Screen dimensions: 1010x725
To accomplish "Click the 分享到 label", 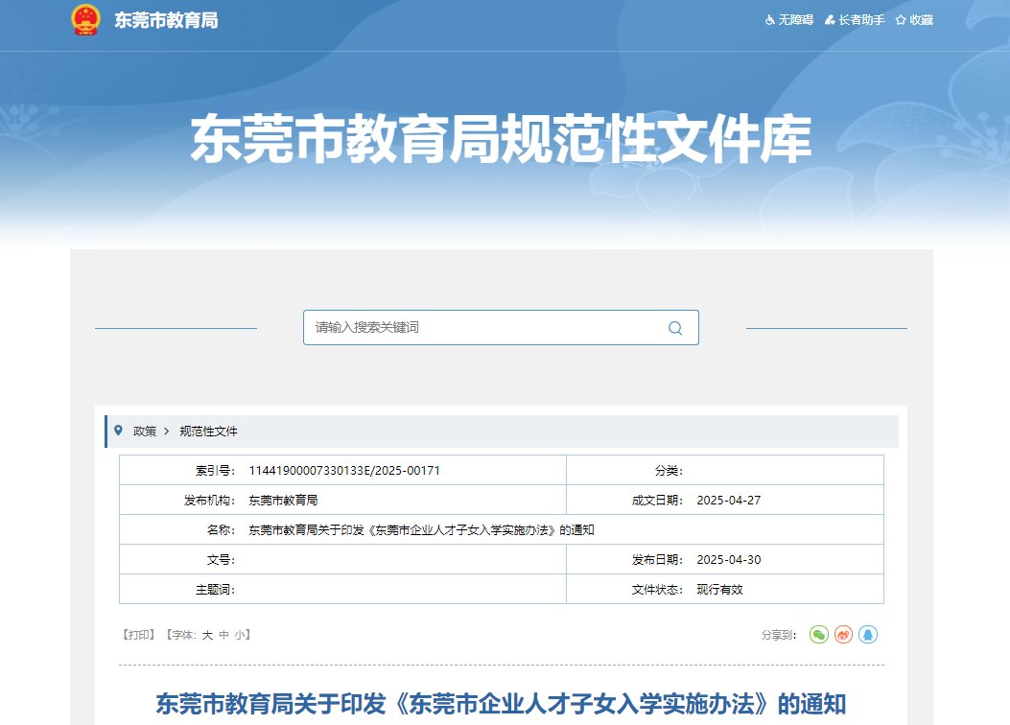I will (779, 635).
